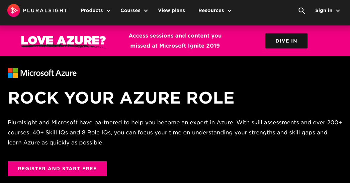
Task: Expand the chevron next to Resources
Action: (230, 11)
